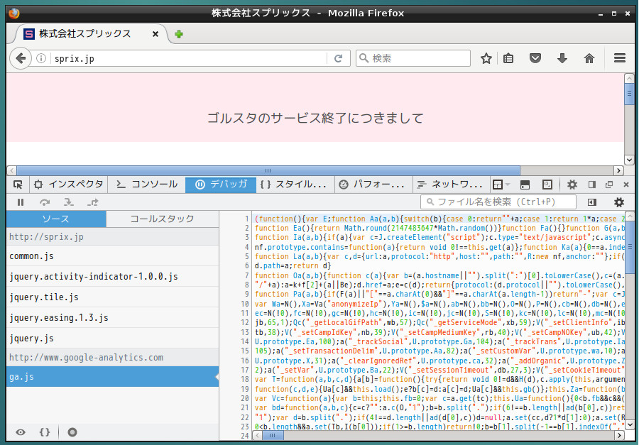Activate the element picker in devtools
Image resolution: width=639 pixels, height=445 pixels.
pyautogui.click(x=18, y=185)
